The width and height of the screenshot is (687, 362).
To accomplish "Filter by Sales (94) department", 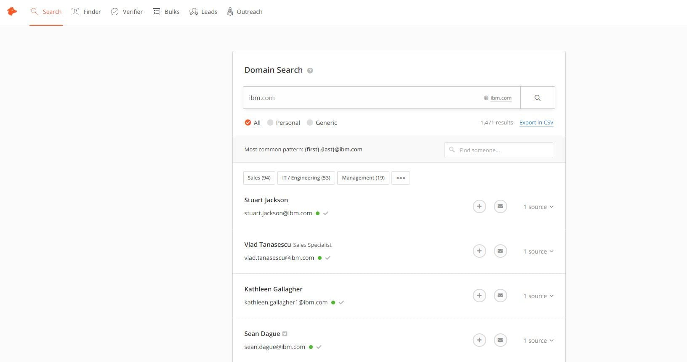I will tap(259, 178).
